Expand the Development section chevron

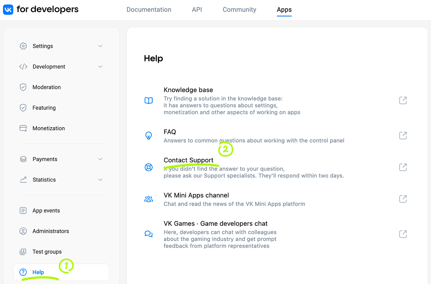(x=100, y=67)
